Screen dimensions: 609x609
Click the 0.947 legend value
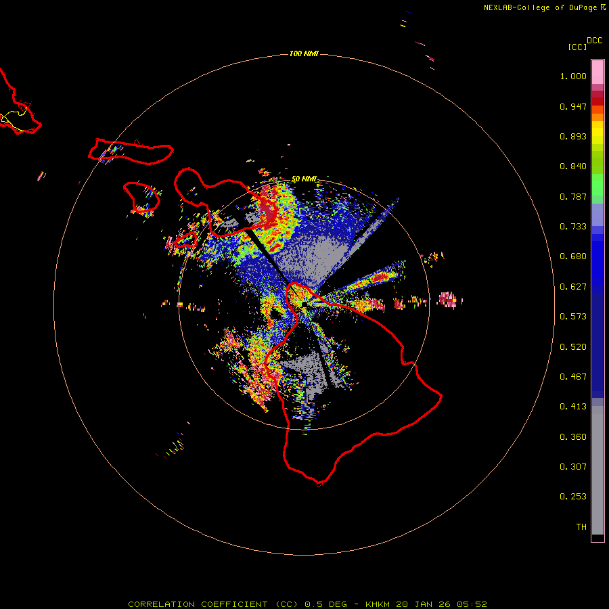tap(573, 106)
